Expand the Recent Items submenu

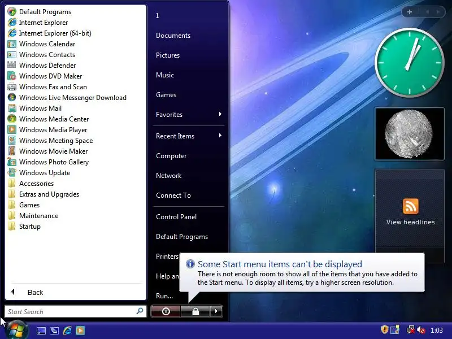click(189, 136)
